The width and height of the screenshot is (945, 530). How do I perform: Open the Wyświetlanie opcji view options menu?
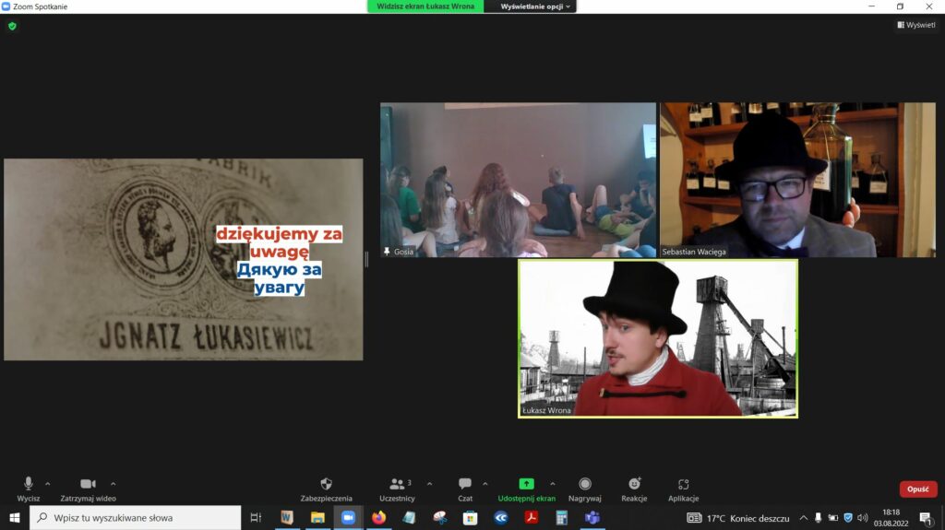pyautogui.click(x=536, y=6)
